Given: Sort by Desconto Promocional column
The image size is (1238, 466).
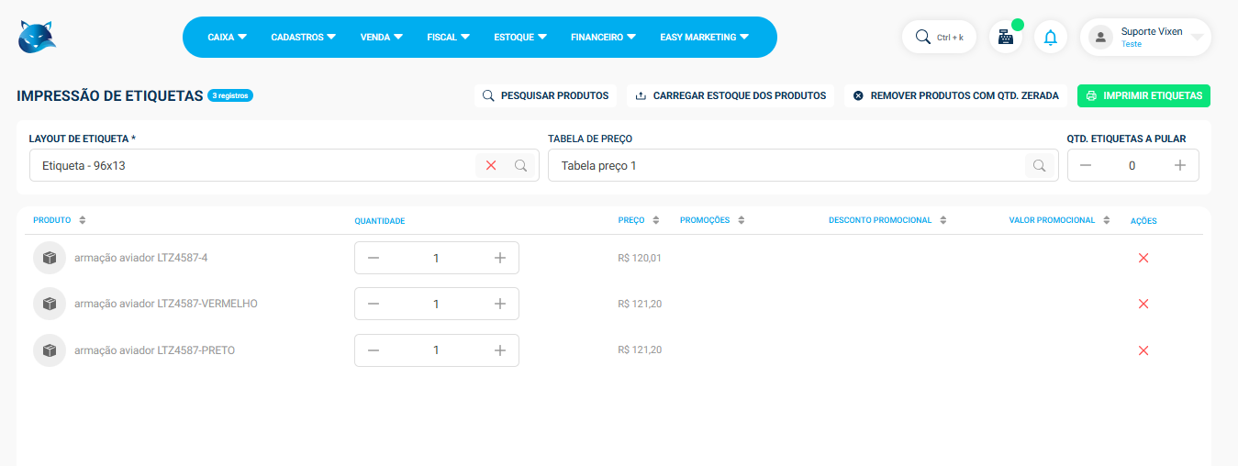Looking at the screenshot, I should tap(942, 220).
